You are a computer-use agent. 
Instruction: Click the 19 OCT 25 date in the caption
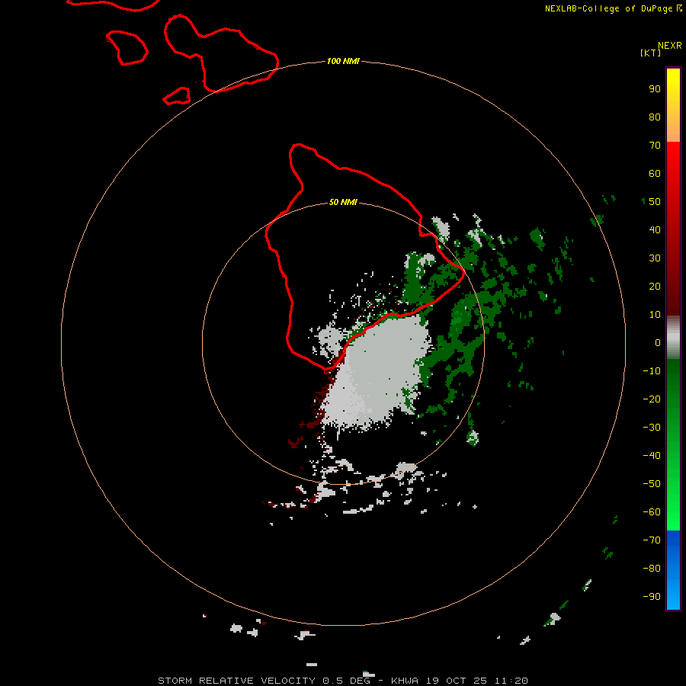tap(457, 681)
